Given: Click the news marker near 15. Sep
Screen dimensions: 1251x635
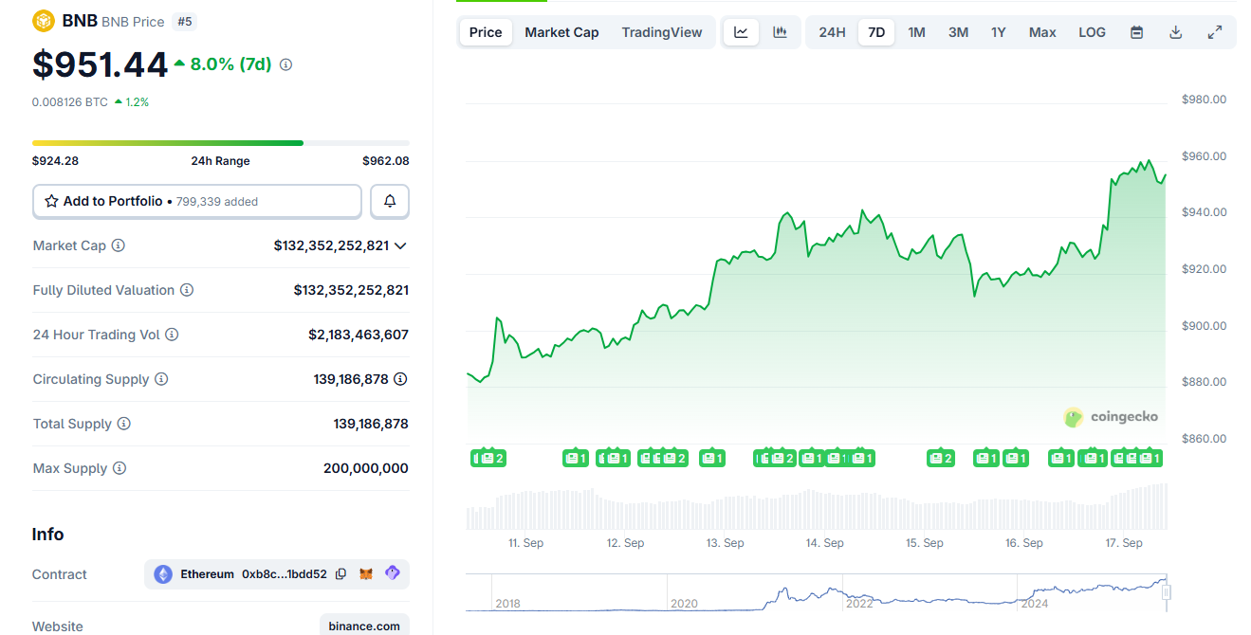Looking at the screenshot, I should pos(941,459).
